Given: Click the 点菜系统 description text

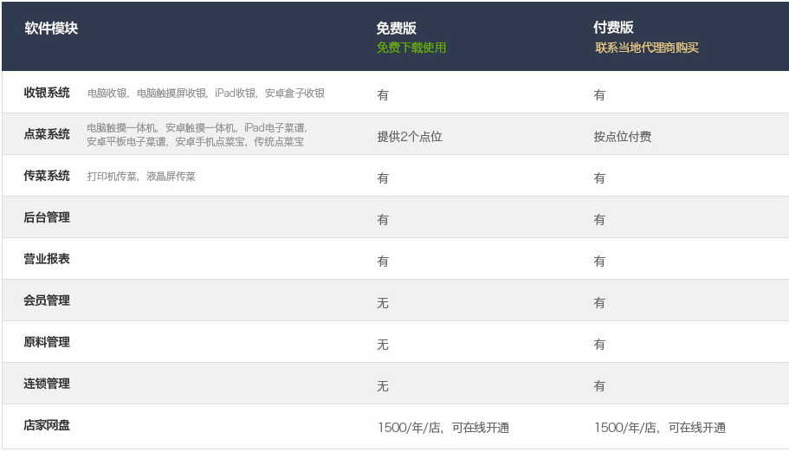Looking at the screenshot, I should coord(197,135).
